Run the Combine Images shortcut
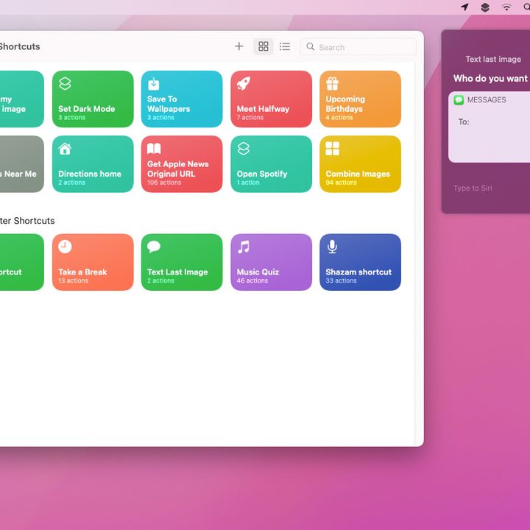 click(x=360, y=164)
